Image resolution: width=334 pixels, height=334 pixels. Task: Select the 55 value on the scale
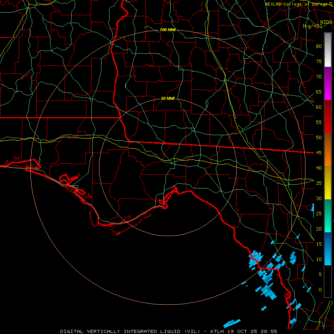[x=319, y=122]
